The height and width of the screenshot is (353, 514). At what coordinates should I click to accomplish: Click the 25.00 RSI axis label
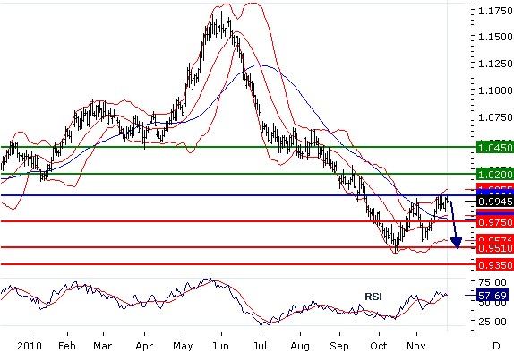pos(492,322)
